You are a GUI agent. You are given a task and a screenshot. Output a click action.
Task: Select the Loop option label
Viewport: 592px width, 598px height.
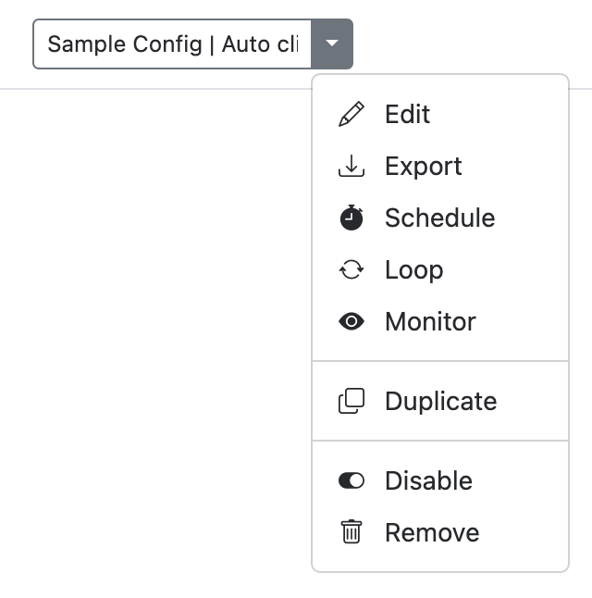click(414, 270)
